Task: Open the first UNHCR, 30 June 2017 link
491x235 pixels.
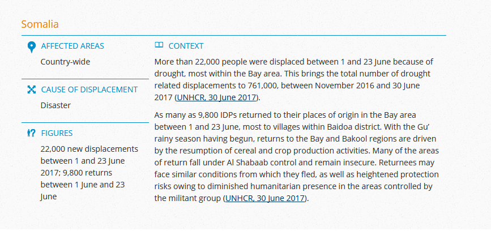Action: [216, 97]
